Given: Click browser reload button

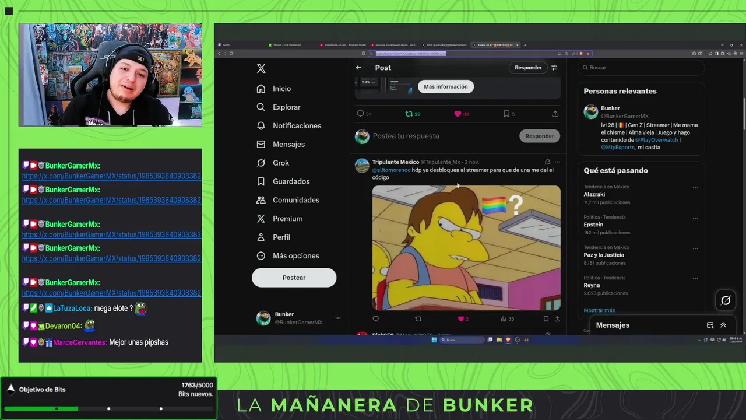Looking at the screenshot, I should pos(231,54).
